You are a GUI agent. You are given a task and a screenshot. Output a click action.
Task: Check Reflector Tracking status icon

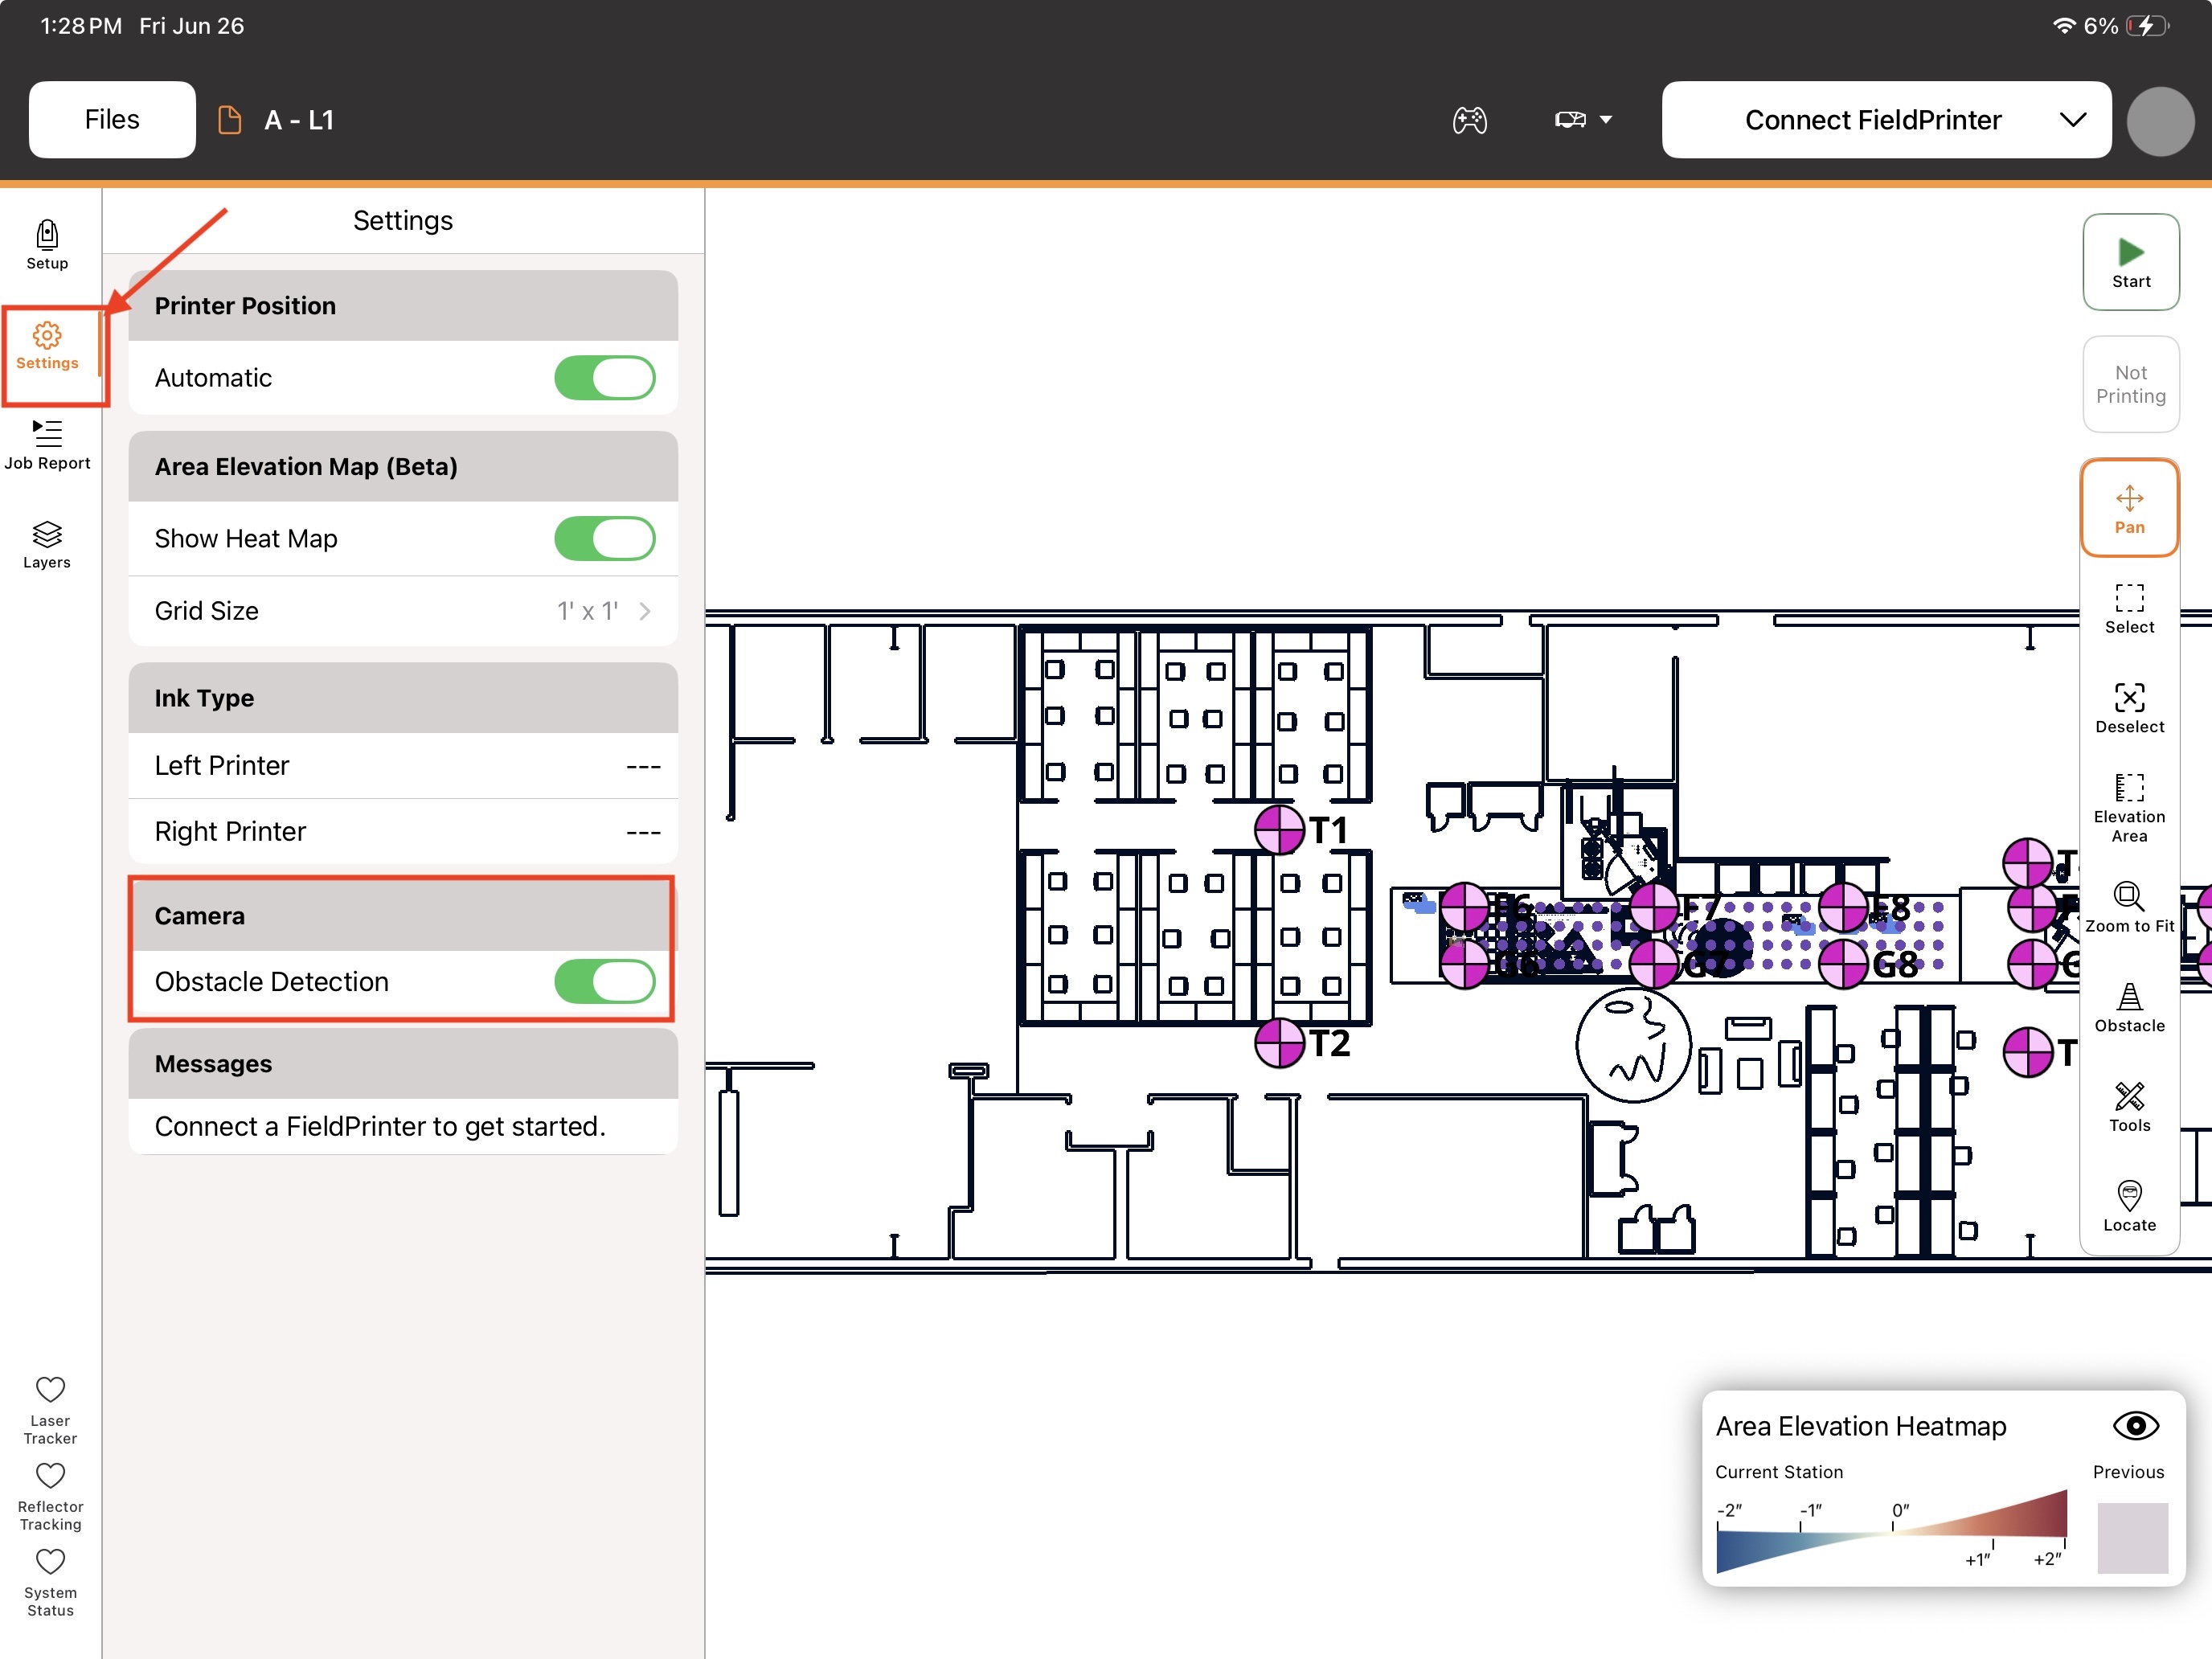tap(50, 1475)
